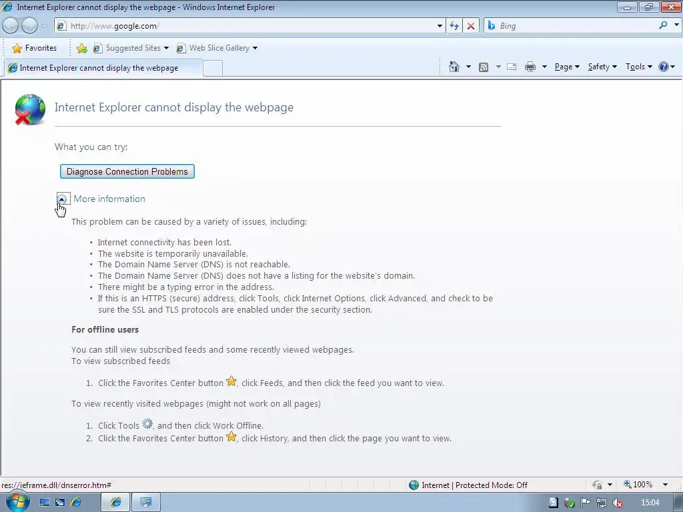Click the Tools gear icon in instructions
The height and width of the screenshot is (512, 683).
point(147,423)
